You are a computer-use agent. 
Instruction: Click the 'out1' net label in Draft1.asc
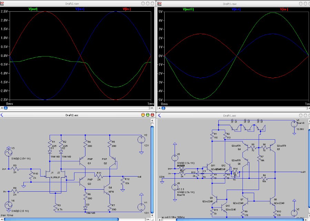[x=303, y=172]
